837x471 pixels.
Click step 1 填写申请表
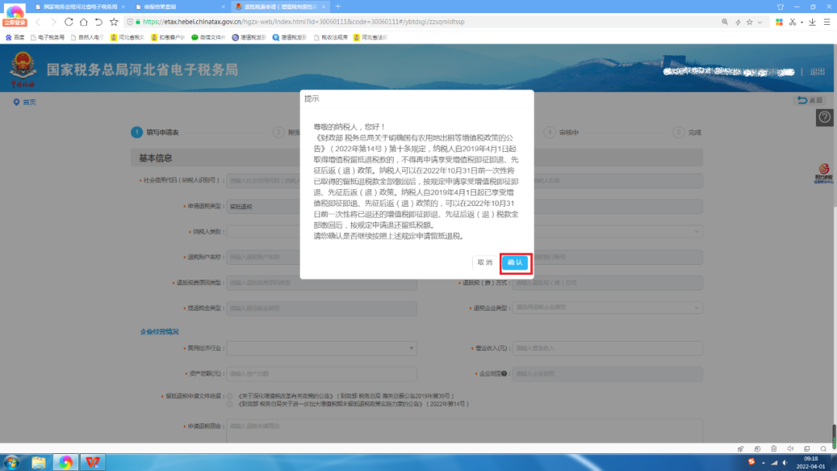coord(155,132)
